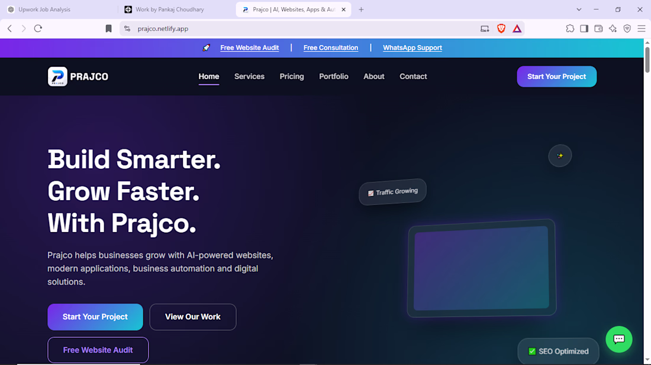
Task: Go to Home in site navigation
Action: (209, 77)
